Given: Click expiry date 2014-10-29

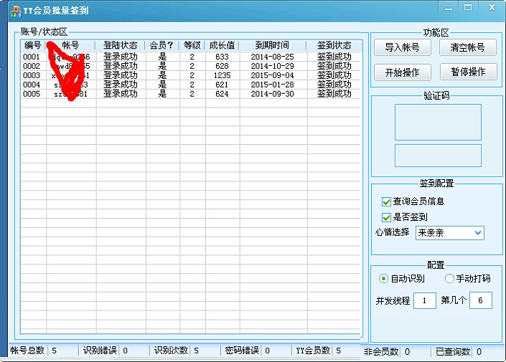Looking at the screenshot, I should click(272, 67).
